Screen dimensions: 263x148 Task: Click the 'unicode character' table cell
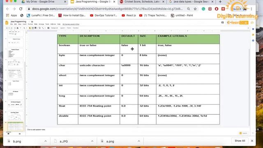[x=99, y=69]
